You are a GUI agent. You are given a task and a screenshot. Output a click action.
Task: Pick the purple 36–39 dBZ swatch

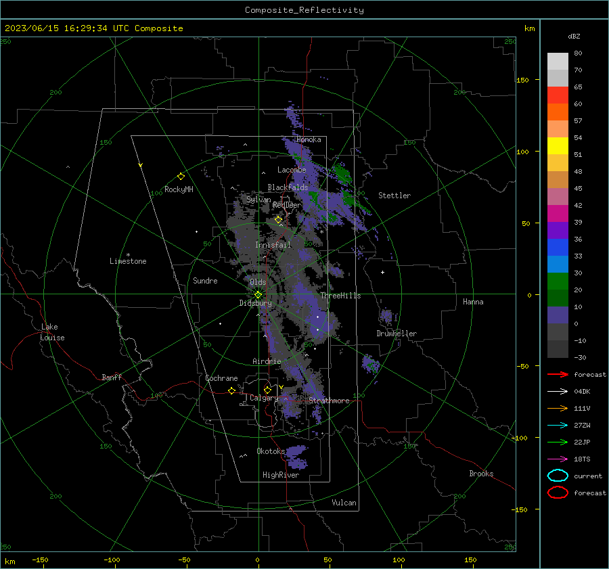(558, 231)
